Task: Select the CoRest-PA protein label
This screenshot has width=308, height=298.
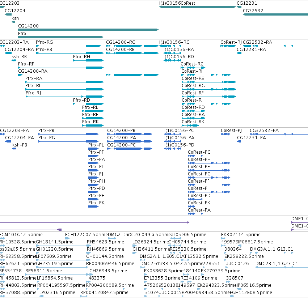Action: [199, 210]
